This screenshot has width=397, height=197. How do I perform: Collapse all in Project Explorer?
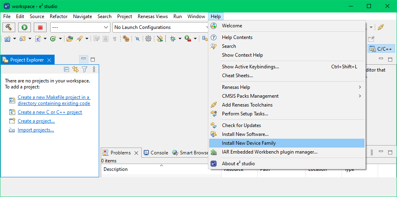(67, 70)
